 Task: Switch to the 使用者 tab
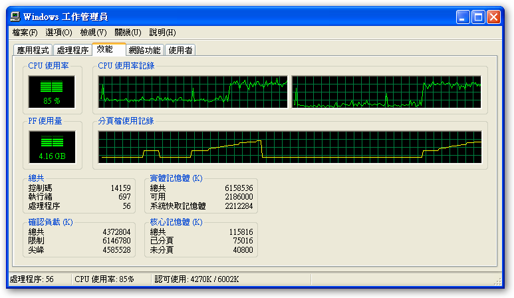[180, 50]
